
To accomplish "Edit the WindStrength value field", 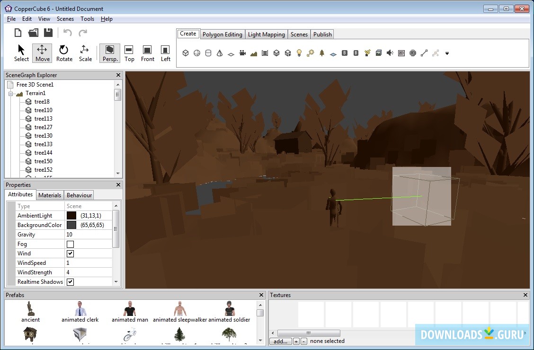I will point(88,272).
